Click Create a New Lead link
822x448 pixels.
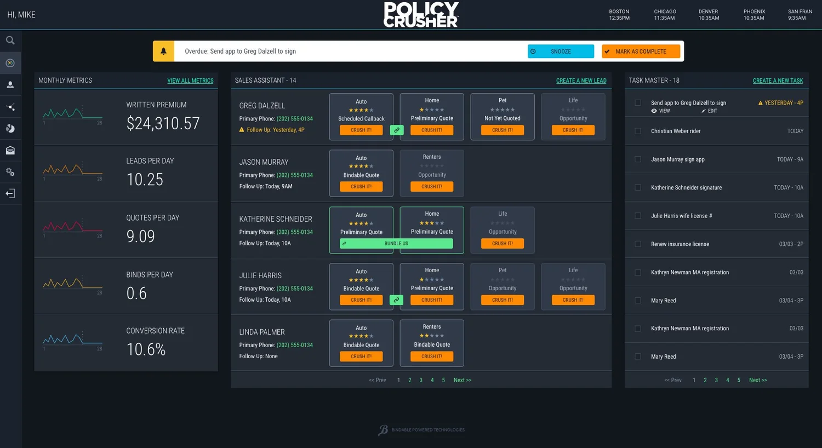[x=581, y=81]
